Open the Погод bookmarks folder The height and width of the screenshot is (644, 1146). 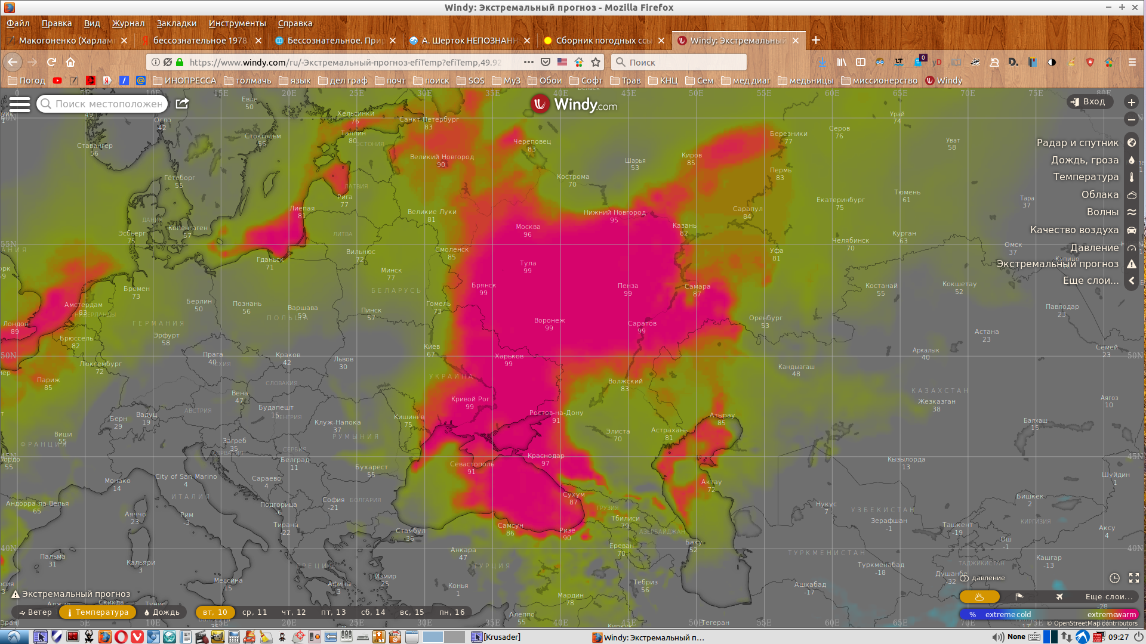click(x=26, y=80)
